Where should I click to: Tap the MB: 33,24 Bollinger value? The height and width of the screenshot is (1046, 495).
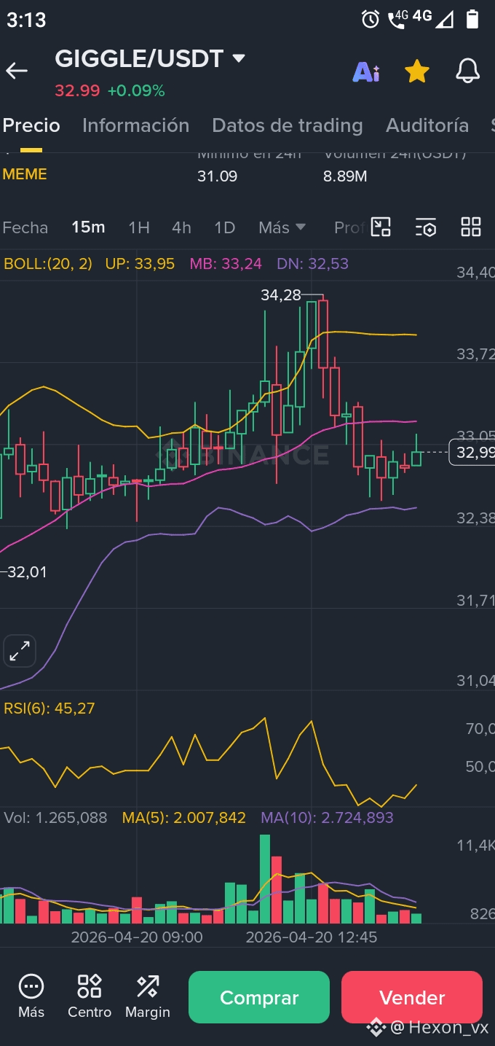(226, 264)
